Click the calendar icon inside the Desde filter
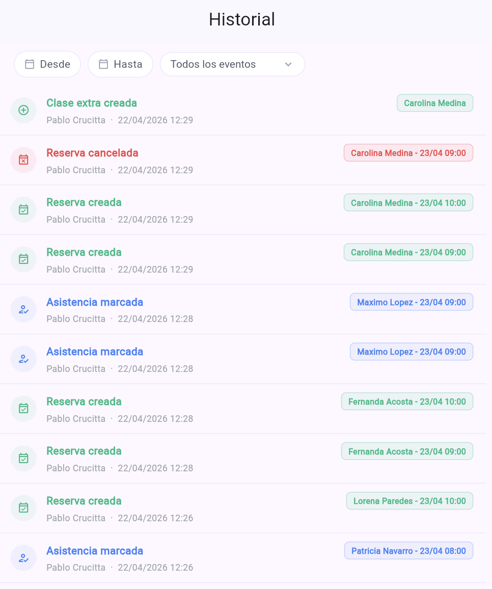492x589 pixels. click(x=30, y=64)
